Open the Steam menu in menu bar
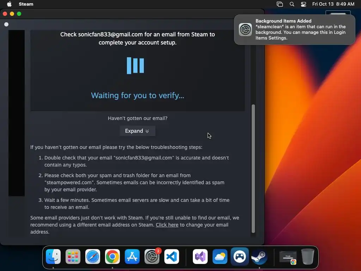Viewport: 361px width, 271px height. (26, 4)
